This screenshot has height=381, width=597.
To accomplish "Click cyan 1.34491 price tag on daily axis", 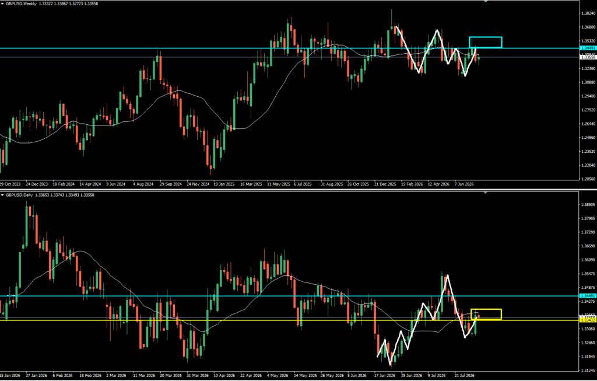I will pyautogui.click(x=588, y=296).
